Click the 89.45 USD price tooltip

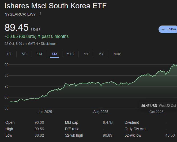[149, 105]
